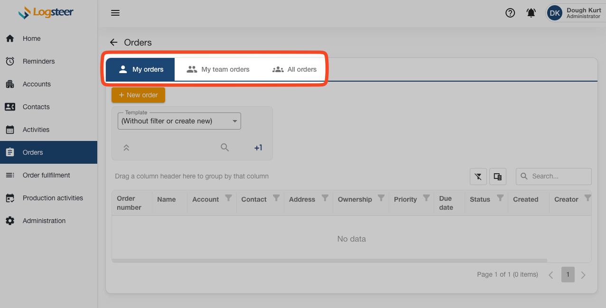Click the back arrow beside Orders
Viewport: 606px width, 308px height.
113,42
